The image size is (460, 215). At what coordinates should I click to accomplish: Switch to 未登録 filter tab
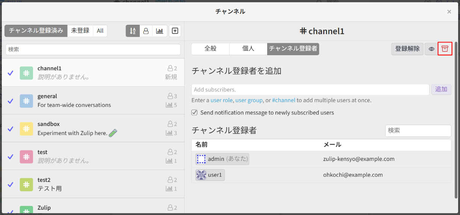(x=80, y=31)
